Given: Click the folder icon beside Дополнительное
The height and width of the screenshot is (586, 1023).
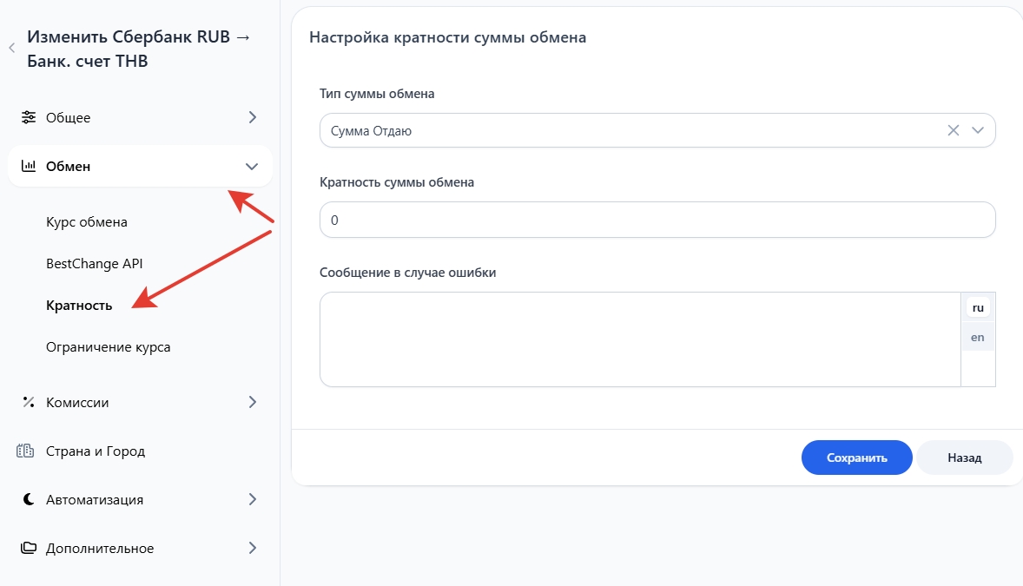Looking at the screenshot, I should click(x=29, y=548).
